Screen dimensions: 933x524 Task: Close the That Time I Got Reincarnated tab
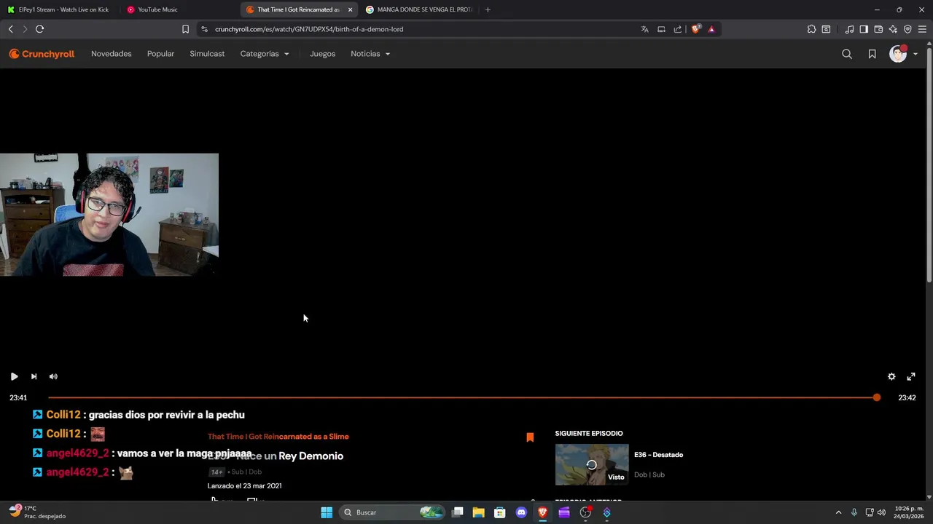pos(350,9)
